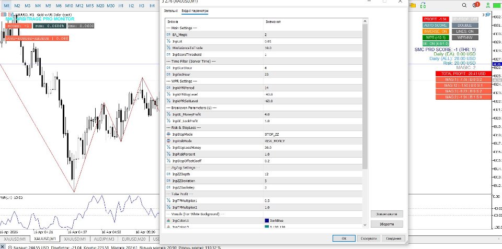Click the DarkBlue color swatch

coord(267,221)
